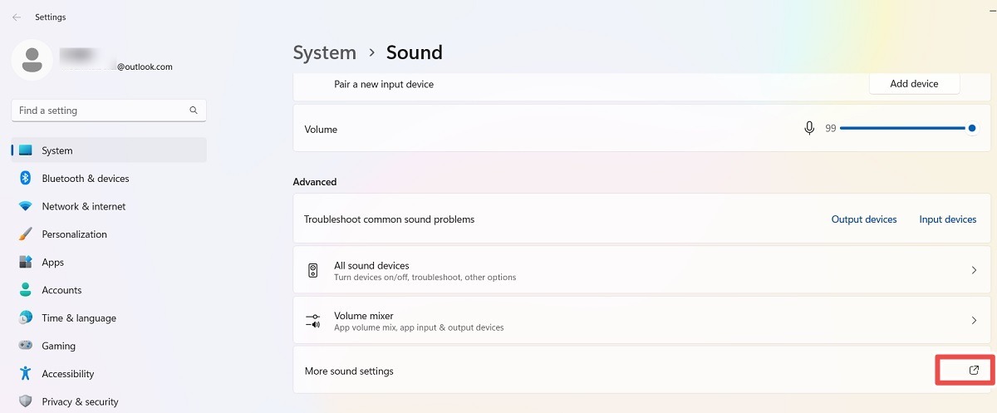Open Time & language settings
Viewport: 997px width, 413px height.
109,318
